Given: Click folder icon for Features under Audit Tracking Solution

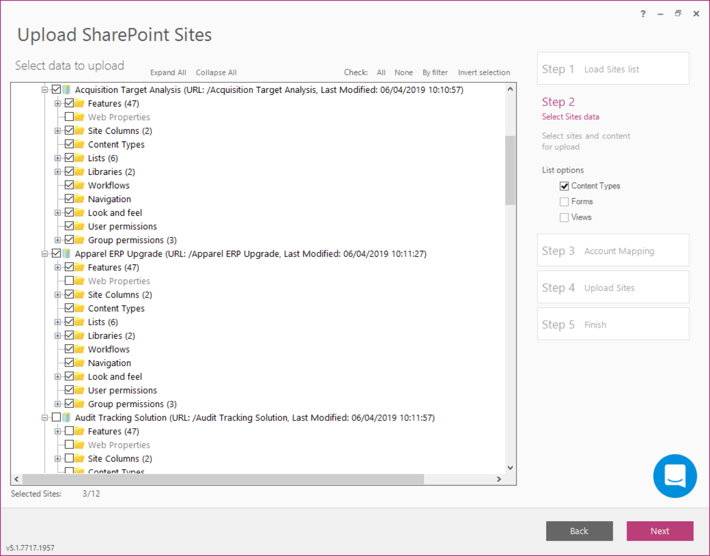Looking at the screenshot, I should coord(80,431).
